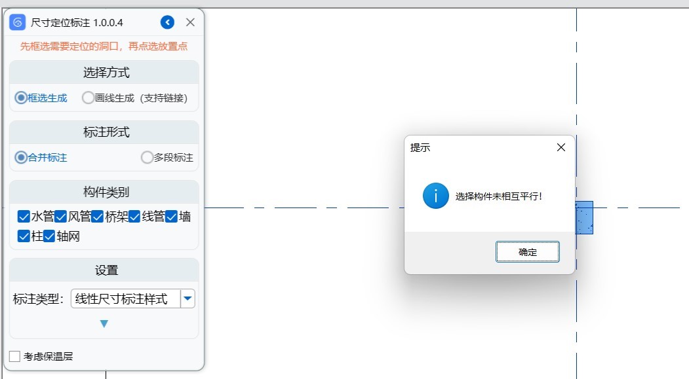Toggle the 线管 checkbox

(x=135, y=217)
